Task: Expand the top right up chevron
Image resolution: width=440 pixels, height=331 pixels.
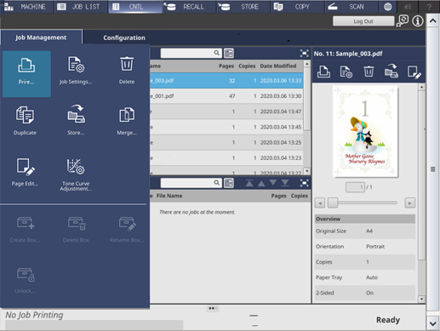Action: (x=432, y=20)
